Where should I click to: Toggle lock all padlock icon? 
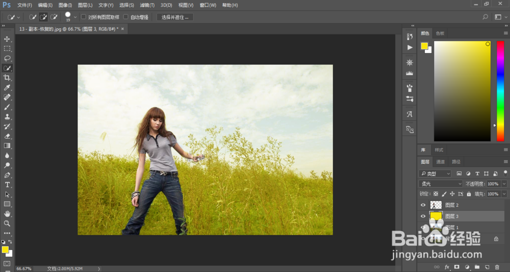pyautogui.click(x=469, y=194)
